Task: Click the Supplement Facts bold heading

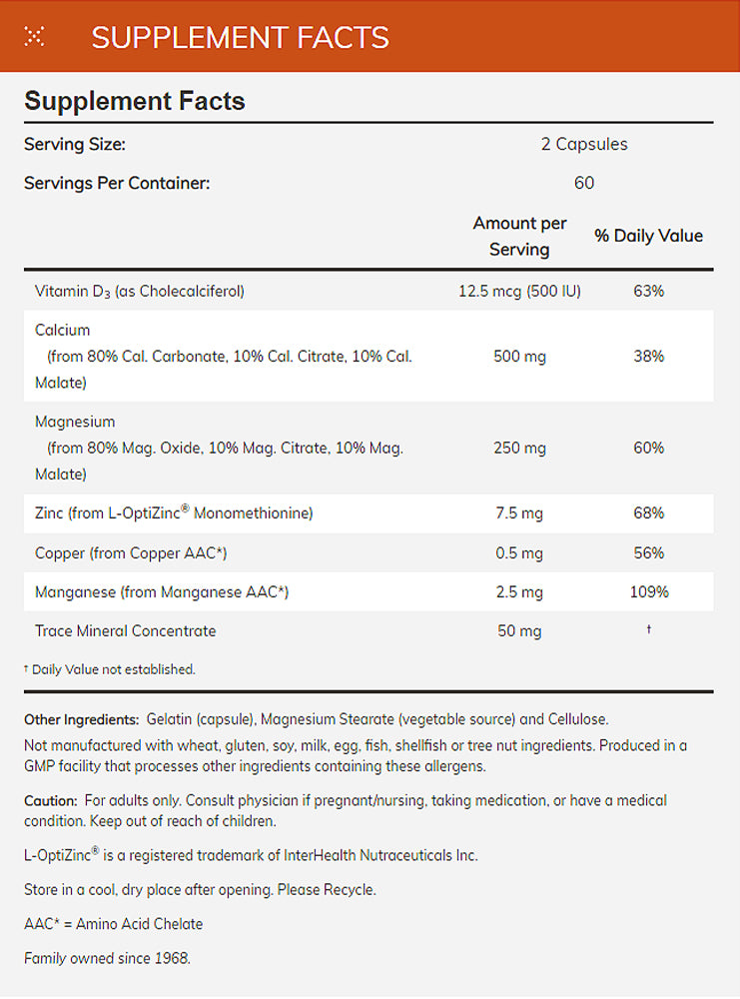Action: (135, 100)
